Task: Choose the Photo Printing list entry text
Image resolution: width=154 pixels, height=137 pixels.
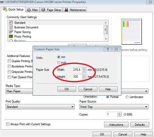Action: [x=23, y=36]
